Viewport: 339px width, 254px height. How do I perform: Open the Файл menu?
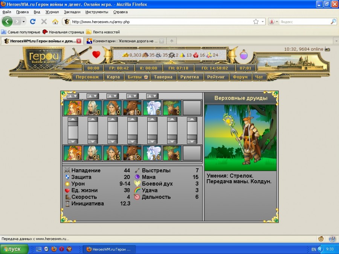point(7,12)
